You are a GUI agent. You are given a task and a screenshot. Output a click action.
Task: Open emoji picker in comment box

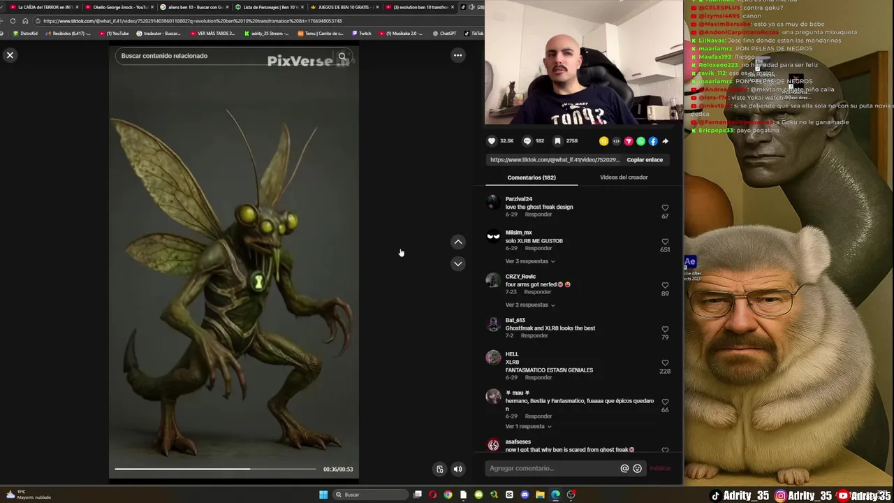pos(637,469)
